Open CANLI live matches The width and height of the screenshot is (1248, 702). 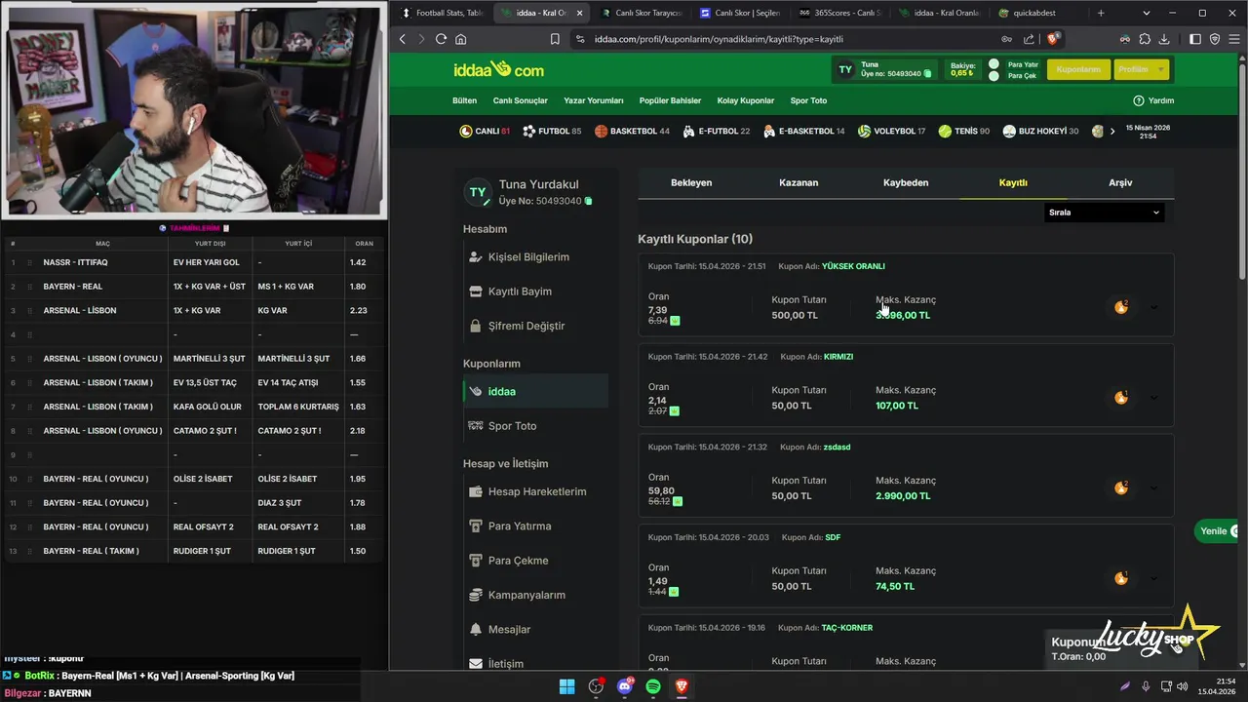[485, 131]
